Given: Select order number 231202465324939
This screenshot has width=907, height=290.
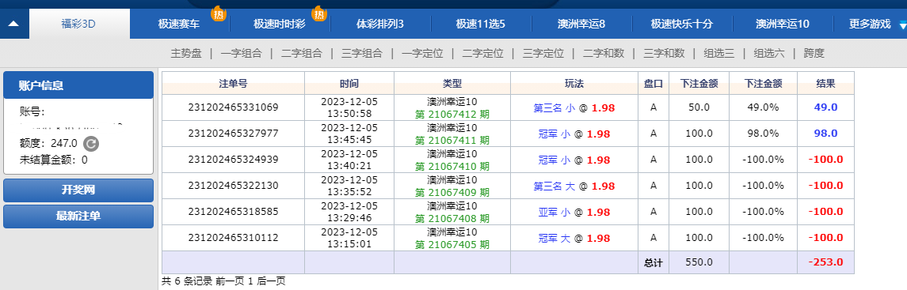Looking at the screenshot, I should pyautogui.click(x=233, y=160).
